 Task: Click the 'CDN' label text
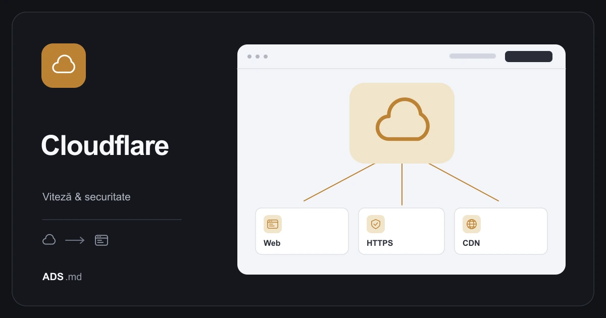(471, 243)
